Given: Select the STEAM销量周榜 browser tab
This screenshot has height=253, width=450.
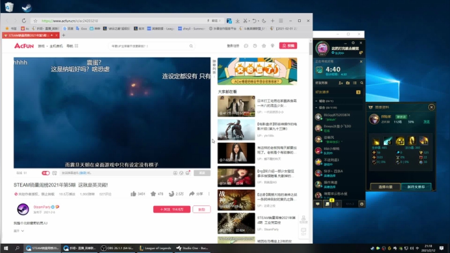Looking at the screenshot, I should pos(31,35).
